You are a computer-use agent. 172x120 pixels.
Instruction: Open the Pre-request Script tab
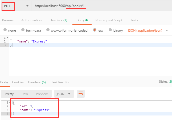109,20
